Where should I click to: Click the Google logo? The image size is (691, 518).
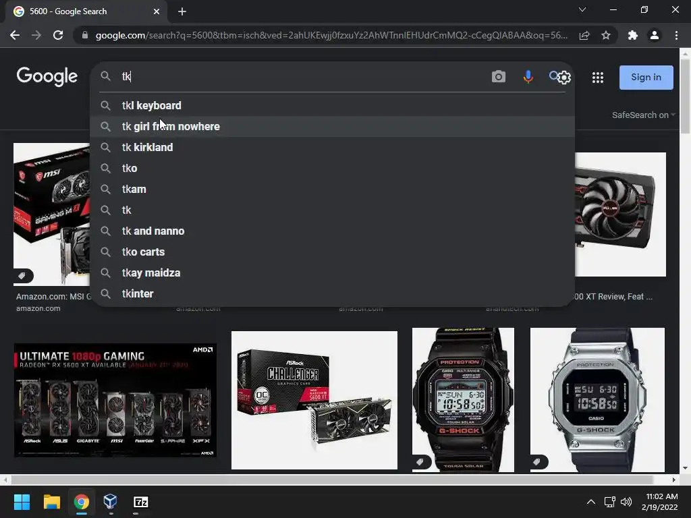click(x=47, y=77)
